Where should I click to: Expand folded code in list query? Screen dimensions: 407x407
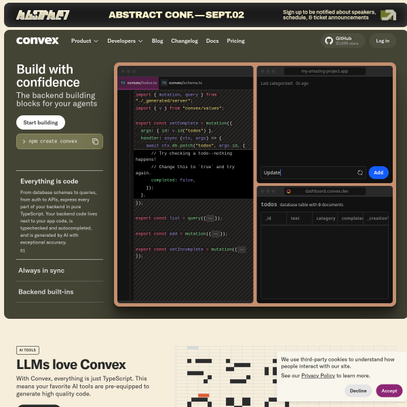[210, 218]
